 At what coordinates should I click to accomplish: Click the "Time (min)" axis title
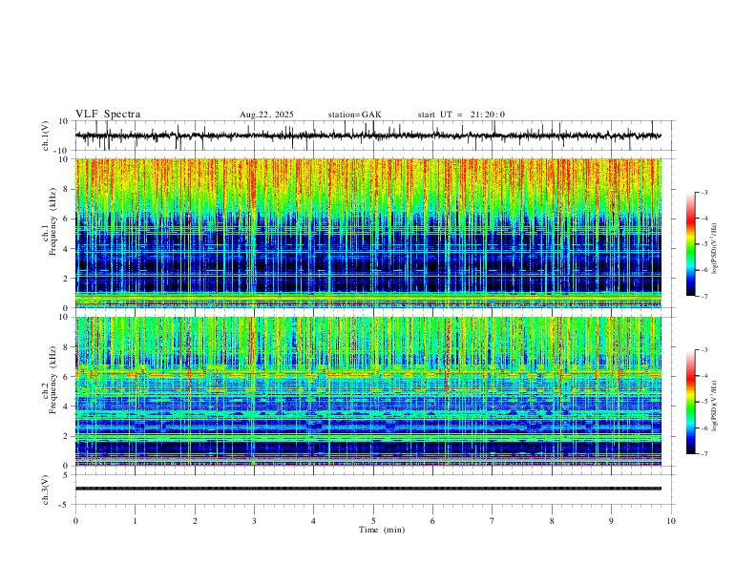point(382,530)
